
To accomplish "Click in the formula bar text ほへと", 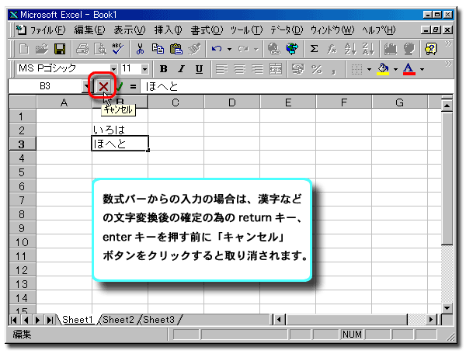I will point(162,86).
